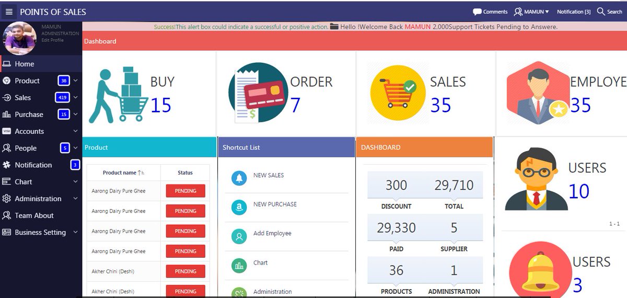Click the Search magnifier icon
The width and height of the screenshot is (627, 298).
601,11
